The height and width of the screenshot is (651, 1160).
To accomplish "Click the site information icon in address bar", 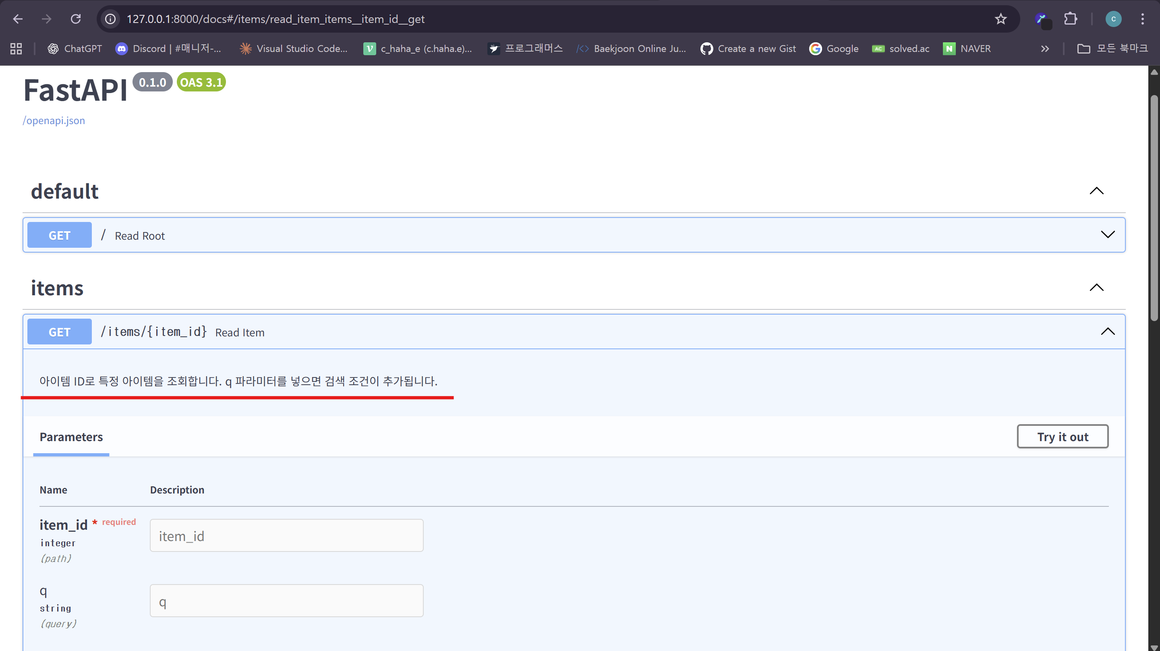I will click(x=110, y=19).
